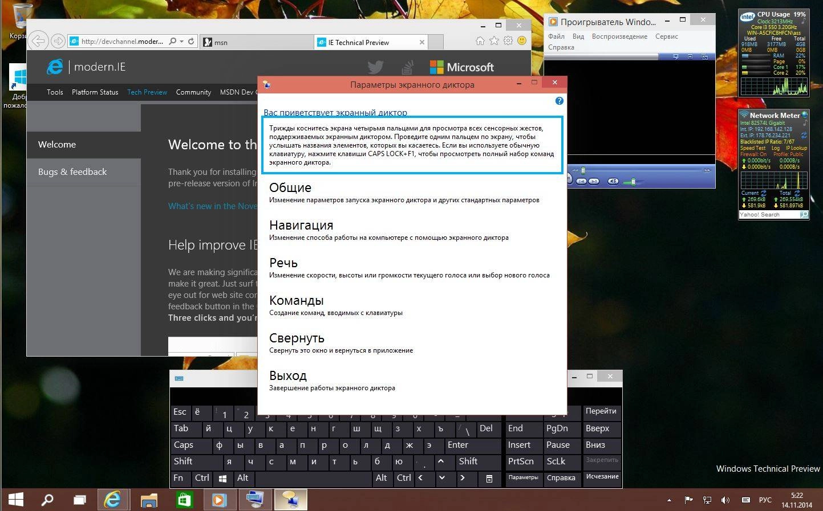
Task: Open the Воспроизведение menu in media player
Action: pos(619,36)
